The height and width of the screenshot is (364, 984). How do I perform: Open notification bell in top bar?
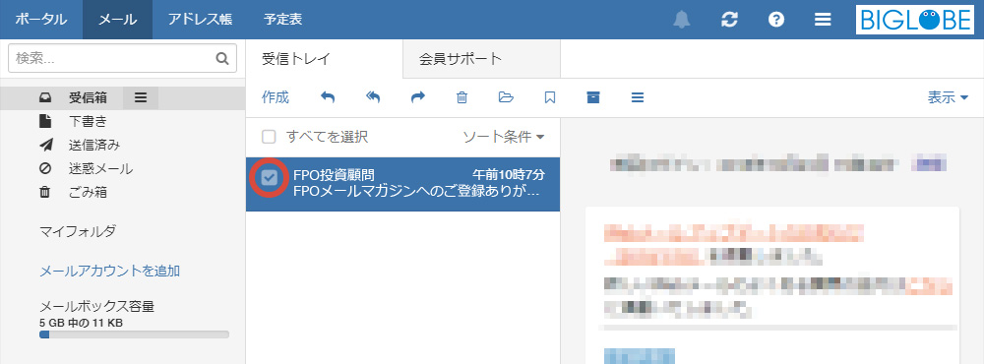tap(681, 20)
